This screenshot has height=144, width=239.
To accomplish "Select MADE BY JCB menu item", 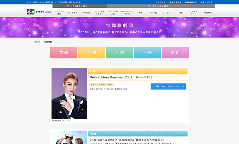I will tap(113, 13).
